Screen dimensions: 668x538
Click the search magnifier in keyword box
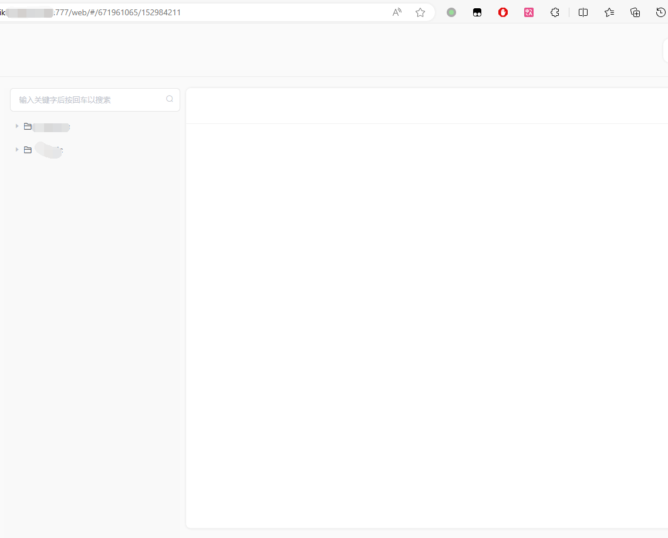click(169, 99)
